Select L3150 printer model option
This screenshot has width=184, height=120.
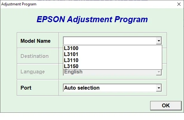(71, 66)
